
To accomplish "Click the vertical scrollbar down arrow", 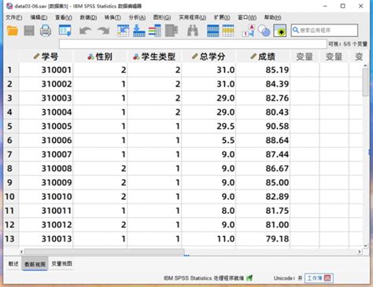I will [x=365, y=245].
